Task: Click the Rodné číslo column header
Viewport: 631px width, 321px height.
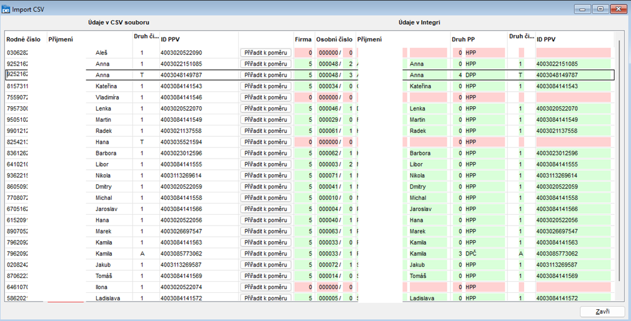Action: coord(23,39)
